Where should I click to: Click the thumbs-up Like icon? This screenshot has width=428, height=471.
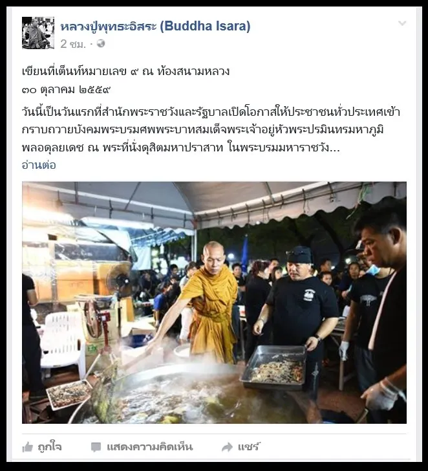coord(27,447)
